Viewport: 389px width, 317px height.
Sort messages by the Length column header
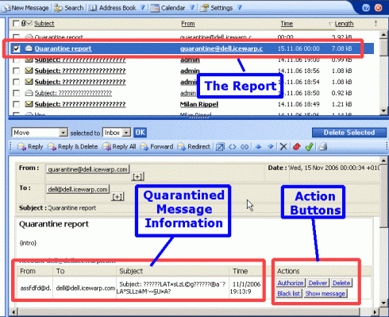point(344,24)
